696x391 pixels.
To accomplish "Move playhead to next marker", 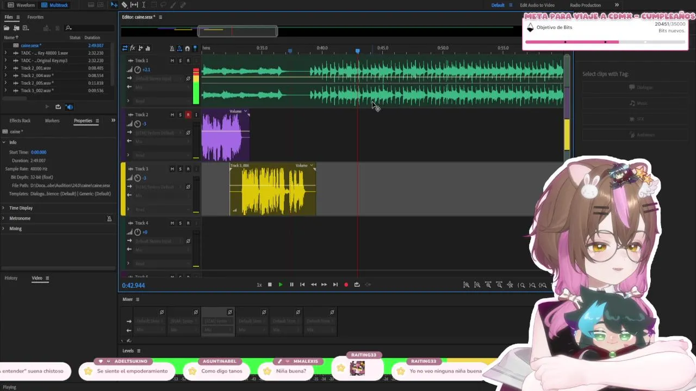I will (x=335, y=285).
